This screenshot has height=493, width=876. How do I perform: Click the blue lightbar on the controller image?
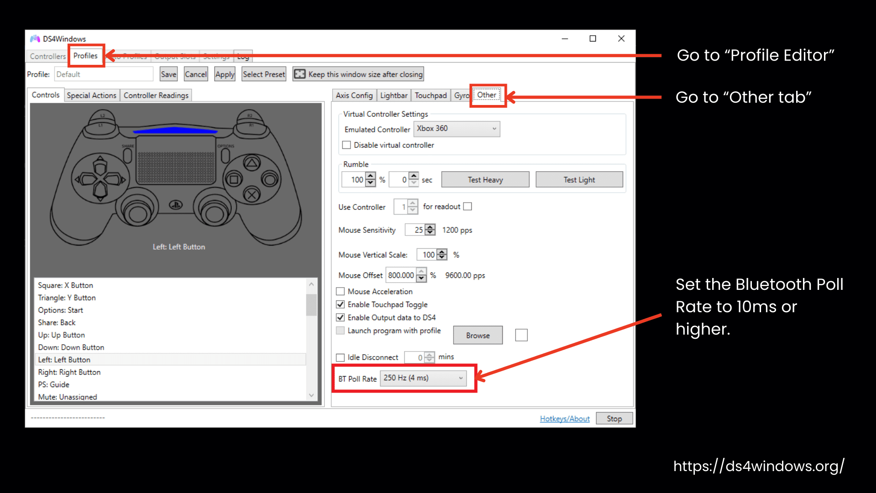tap(175, 131)
